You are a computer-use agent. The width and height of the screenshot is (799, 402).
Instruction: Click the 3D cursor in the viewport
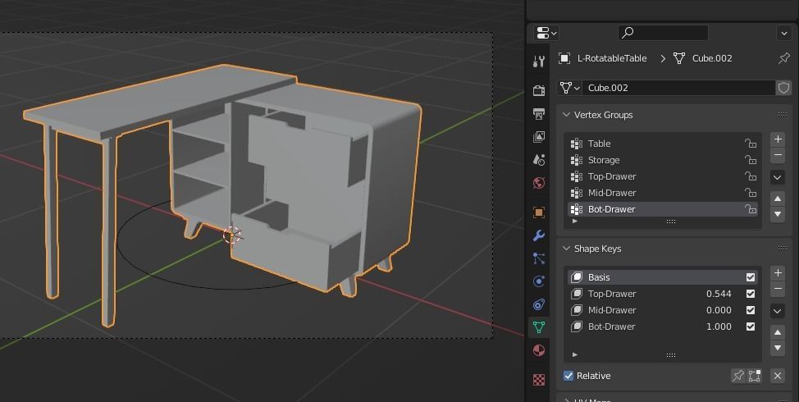point(232,235)
